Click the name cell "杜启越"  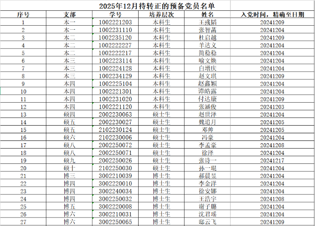(207, 37)
